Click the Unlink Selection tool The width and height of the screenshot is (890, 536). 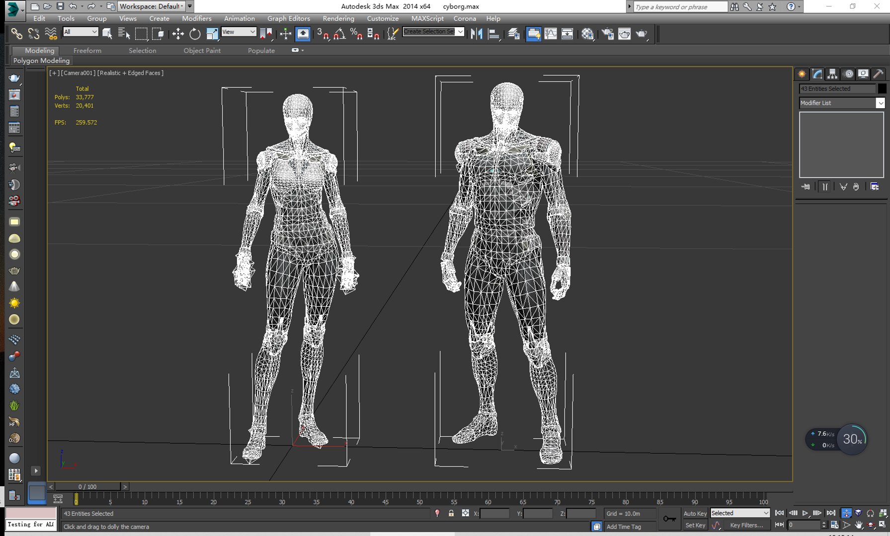(x=34, y=34)
